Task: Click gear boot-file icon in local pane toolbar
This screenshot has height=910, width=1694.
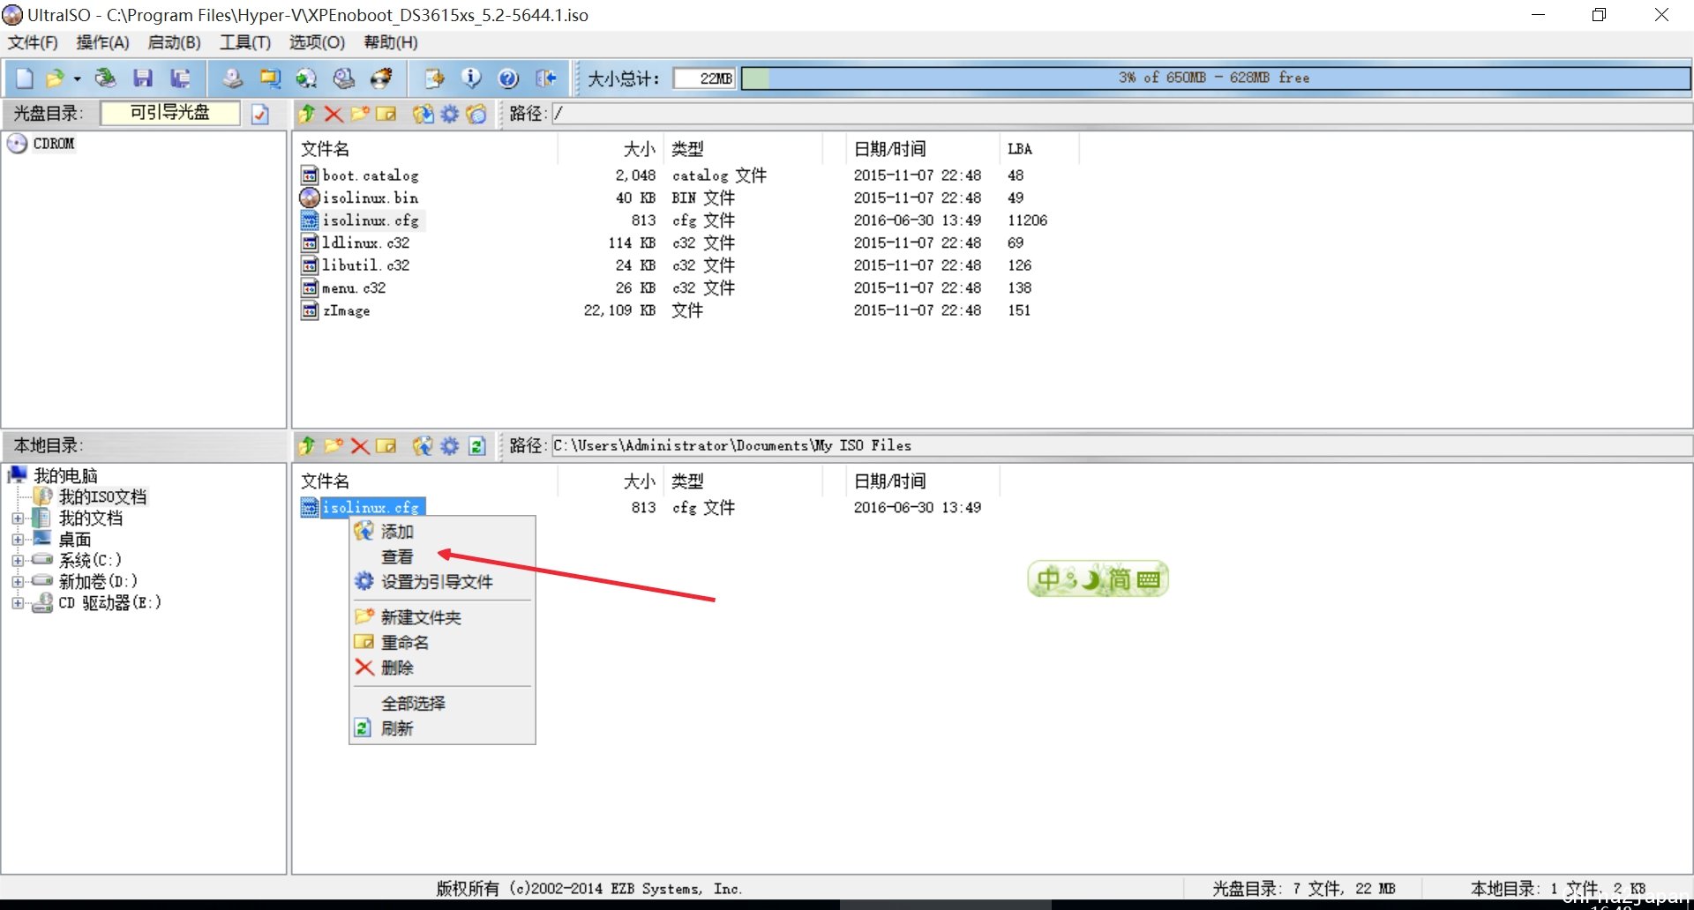Action: (x=450, y=446)
